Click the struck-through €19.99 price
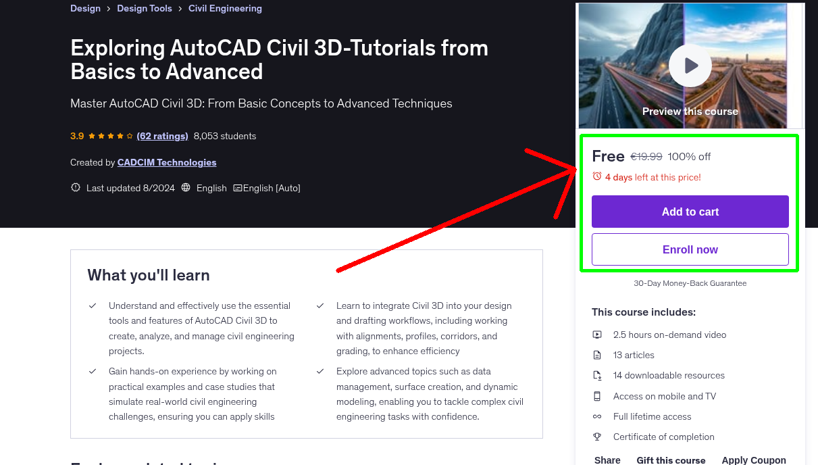This screenshot has height=465, width=818. (x=646, y=156)
